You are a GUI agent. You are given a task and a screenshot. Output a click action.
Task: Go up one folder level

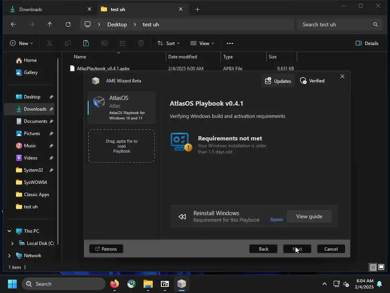[x=50, y=24]
